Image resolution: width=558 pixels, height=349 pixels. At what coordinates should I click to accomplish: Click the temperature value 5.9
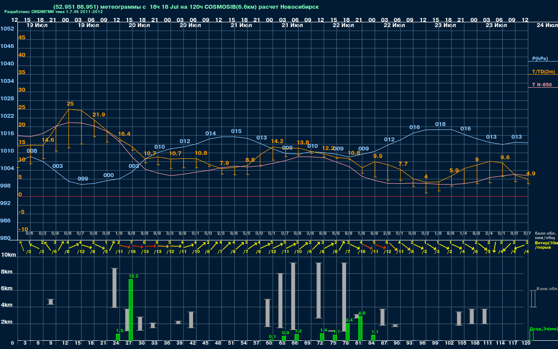454,171
